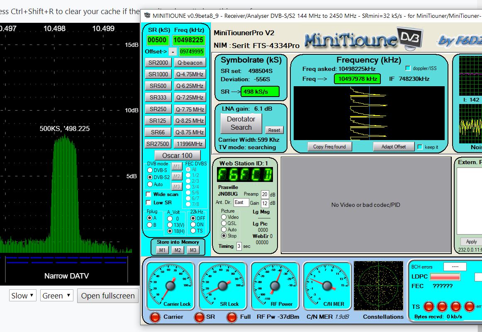Click the Q-7.25MHz preset button
The width and height of the screenshot is (482, 332).
(190, 97)
